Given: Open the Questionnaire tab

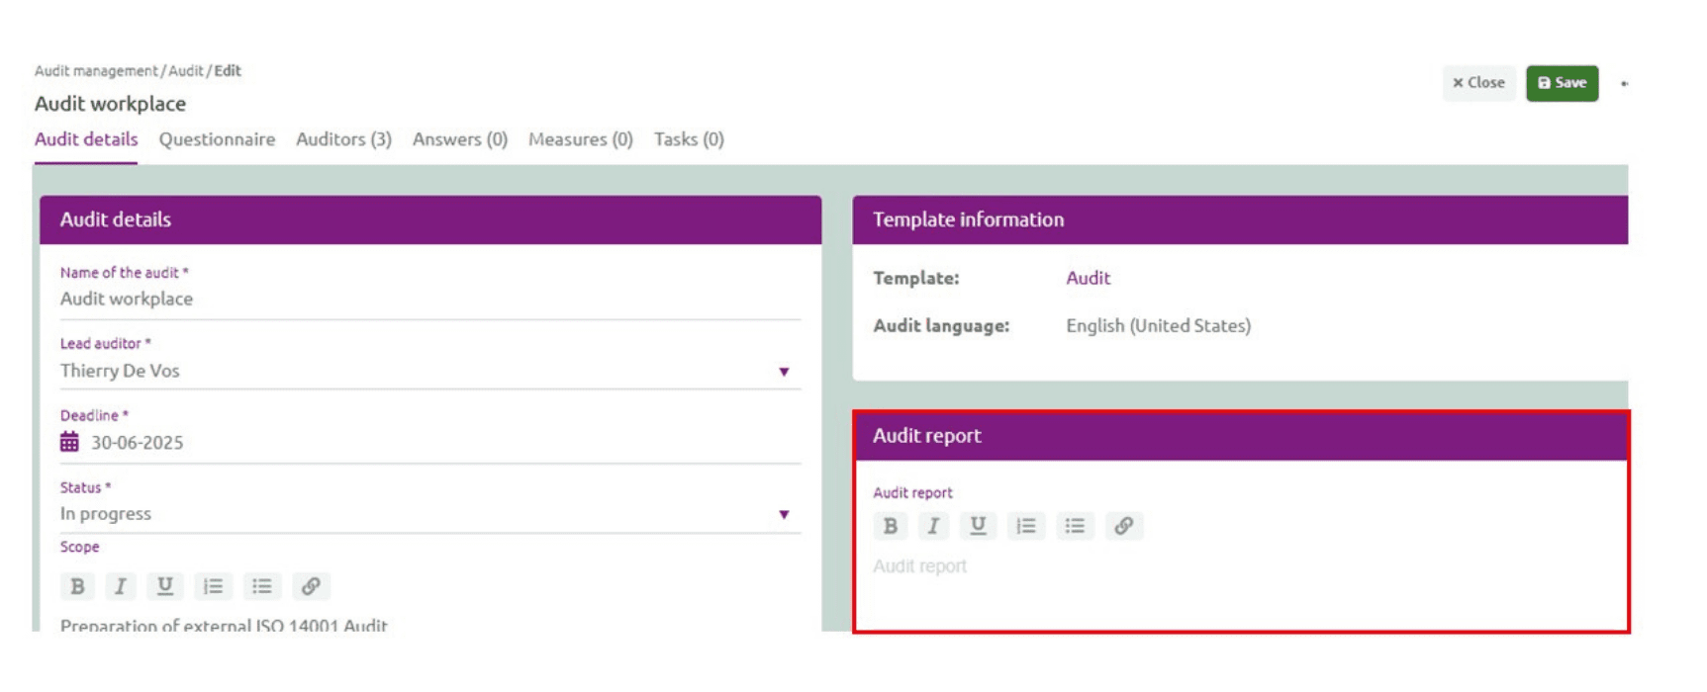Looking at the screenshot, I should point(217,139).
